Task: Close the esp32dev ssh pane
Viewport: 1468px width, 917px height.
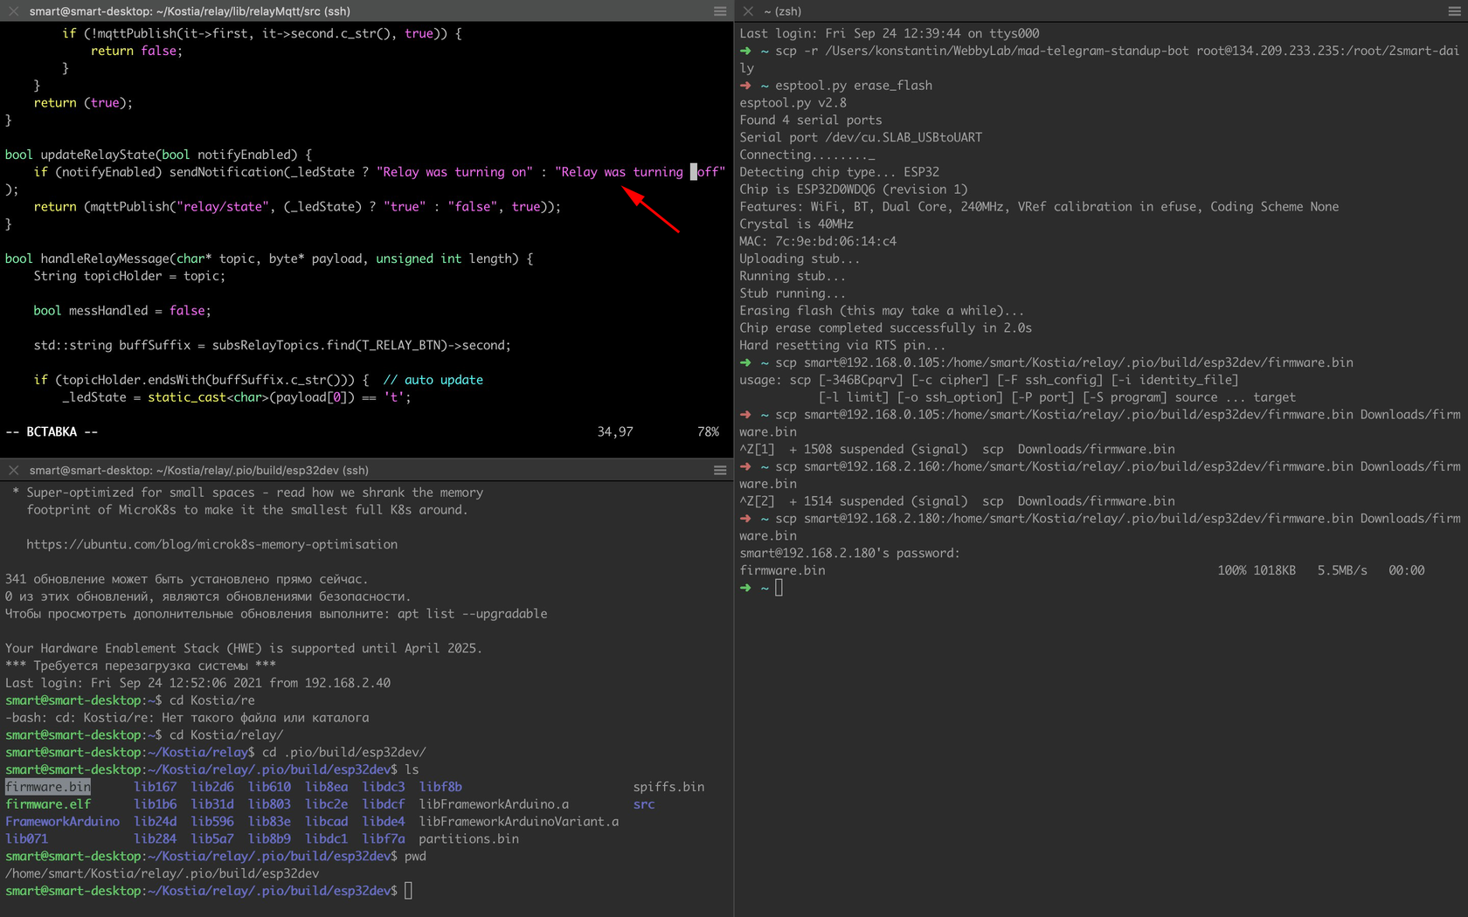Action: click(13, 470)
